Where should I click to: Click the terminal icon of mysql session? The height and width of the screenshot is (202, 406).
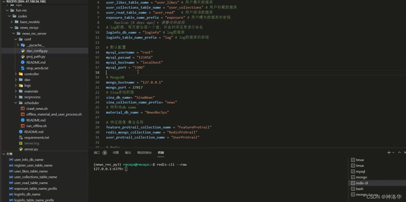pos(353,171)
